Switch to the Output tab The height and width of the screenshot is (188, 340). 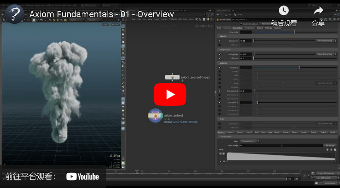pos(259,28)
